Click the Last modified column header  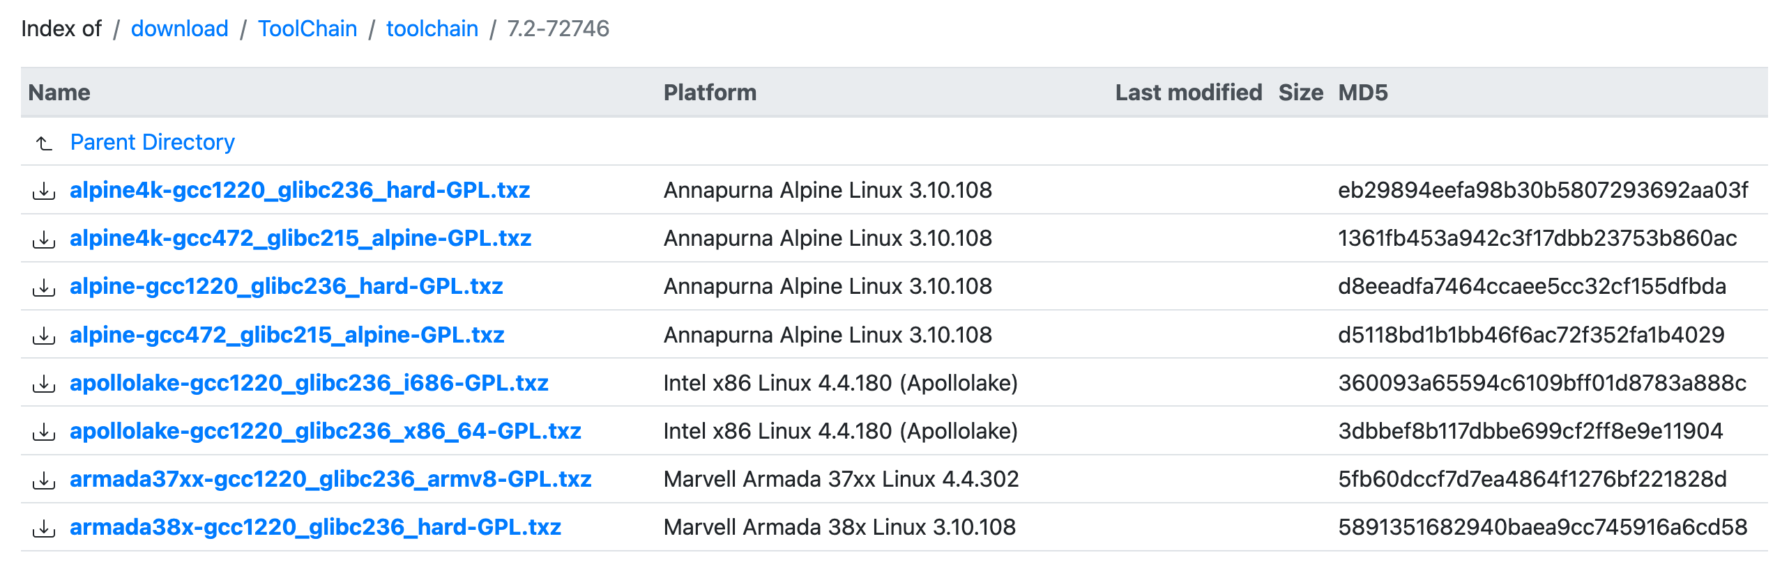pos(1188,93)
